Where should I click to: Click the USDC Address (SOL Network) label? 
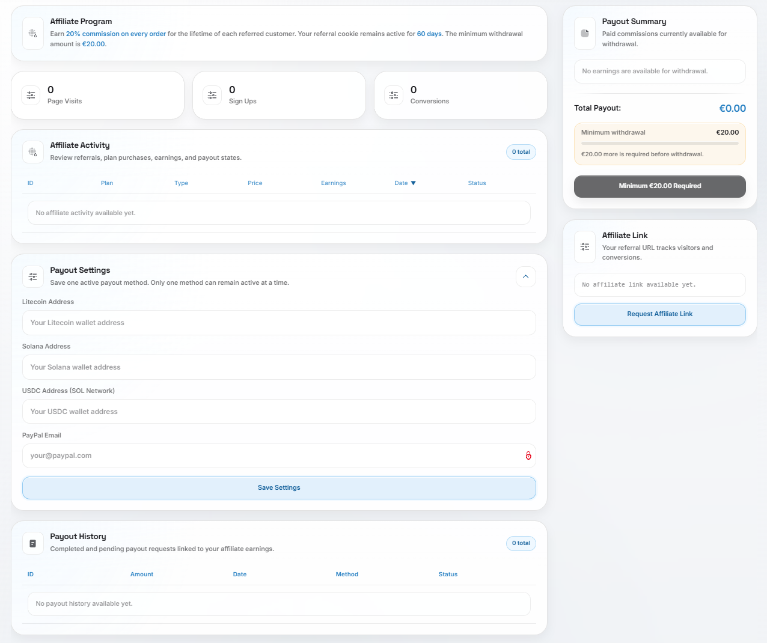pos(69,391)
